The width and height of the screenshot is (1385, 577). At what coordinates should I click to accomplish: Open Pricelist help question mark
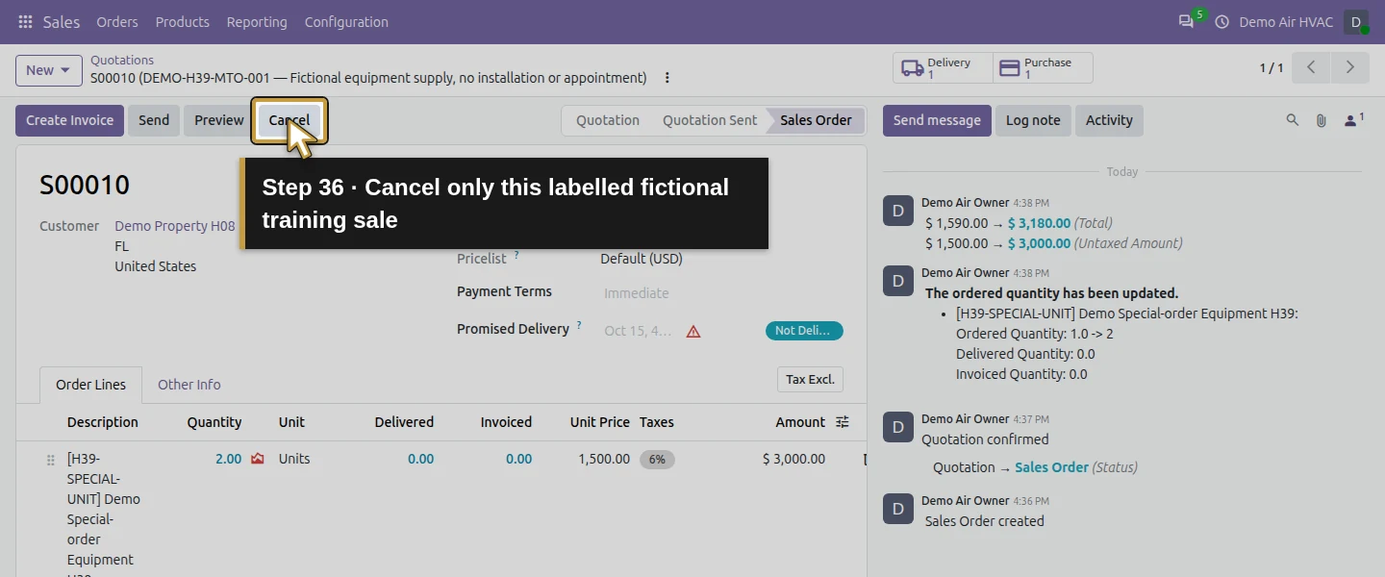[x=516, y=256]
